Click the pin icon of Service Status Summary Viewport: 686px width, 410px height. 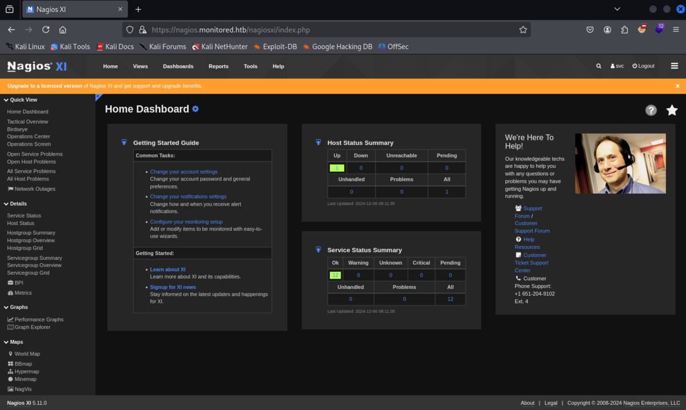(318, 250)
